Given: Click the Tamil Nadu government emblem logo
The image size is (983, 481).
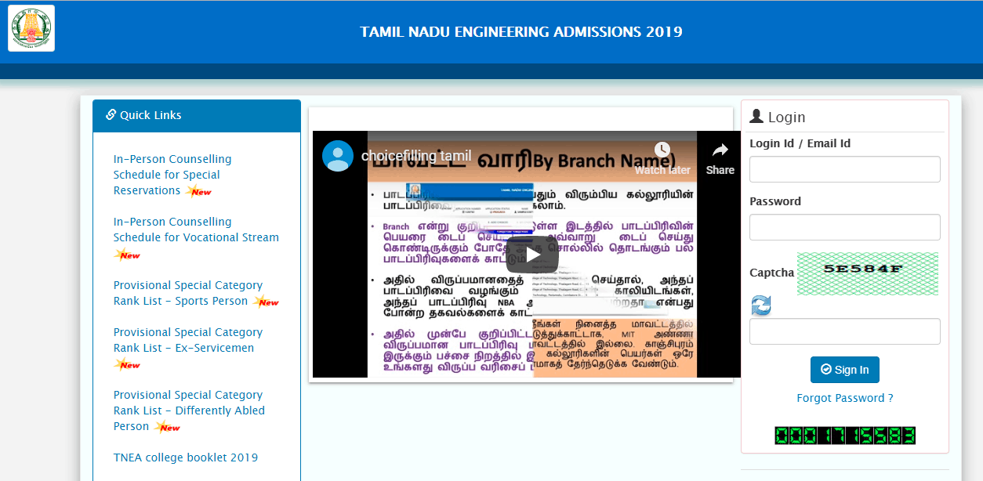Looking at the screenshot, I should (x=31, y=28).
